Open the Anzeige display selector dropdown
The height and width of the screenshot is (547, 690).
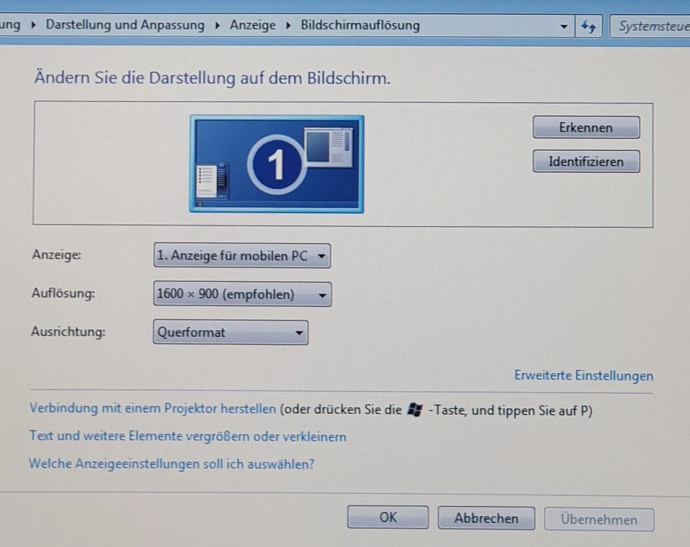pyautogui.click(x=242, y=256)
